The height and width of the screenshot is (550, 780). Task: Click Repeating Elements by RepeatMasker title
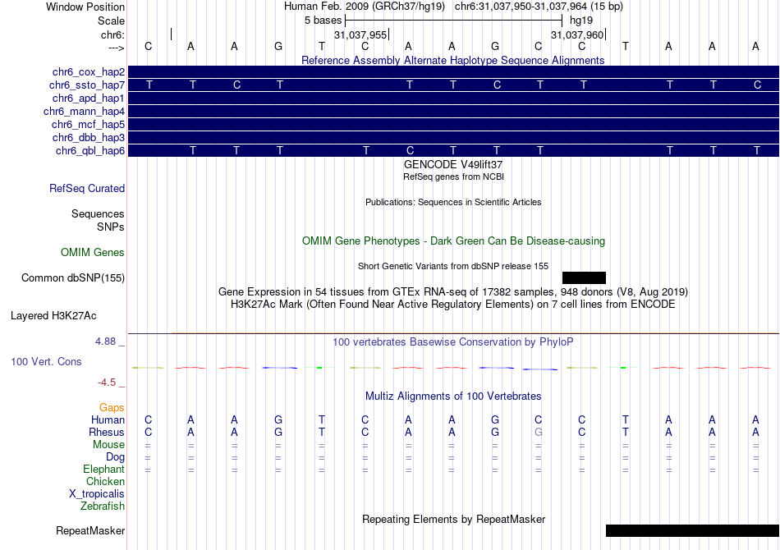pyautogui.click(x=453, y=519)
